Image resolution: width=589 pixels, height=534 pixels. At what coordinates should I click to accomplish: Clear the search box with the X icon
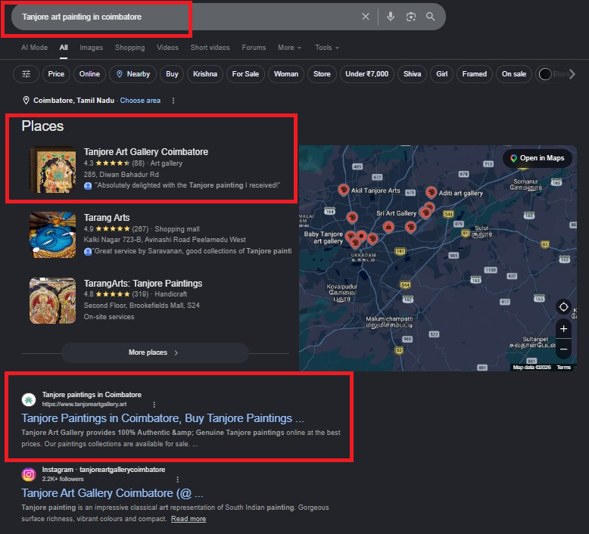(366, 17)
